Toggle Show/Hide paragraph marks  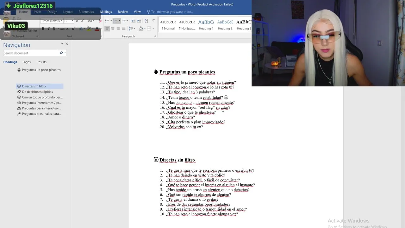click(153, 21)
